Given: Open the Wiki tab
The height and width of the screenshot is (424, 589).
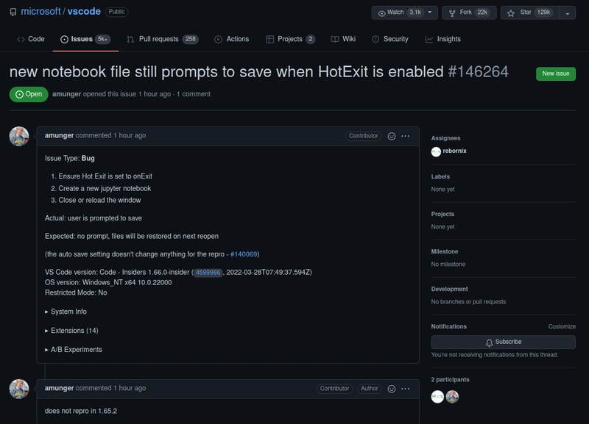Looking at the screenshot, I should [343, 39].
